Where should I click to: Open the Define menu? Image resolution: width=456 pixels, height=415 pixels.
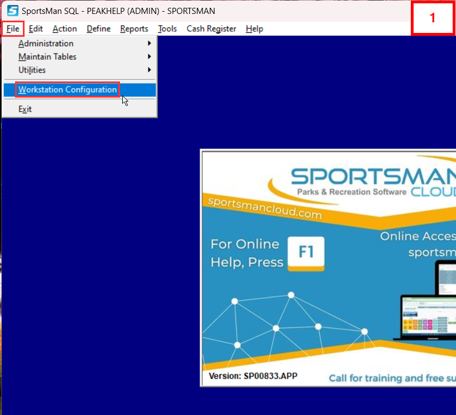tap(99, 28)
